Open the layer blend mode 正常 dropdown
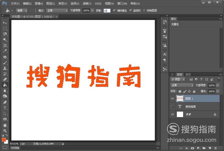Image resolution: width=224 pixels, height=151 pixels. tap(182, 85)
